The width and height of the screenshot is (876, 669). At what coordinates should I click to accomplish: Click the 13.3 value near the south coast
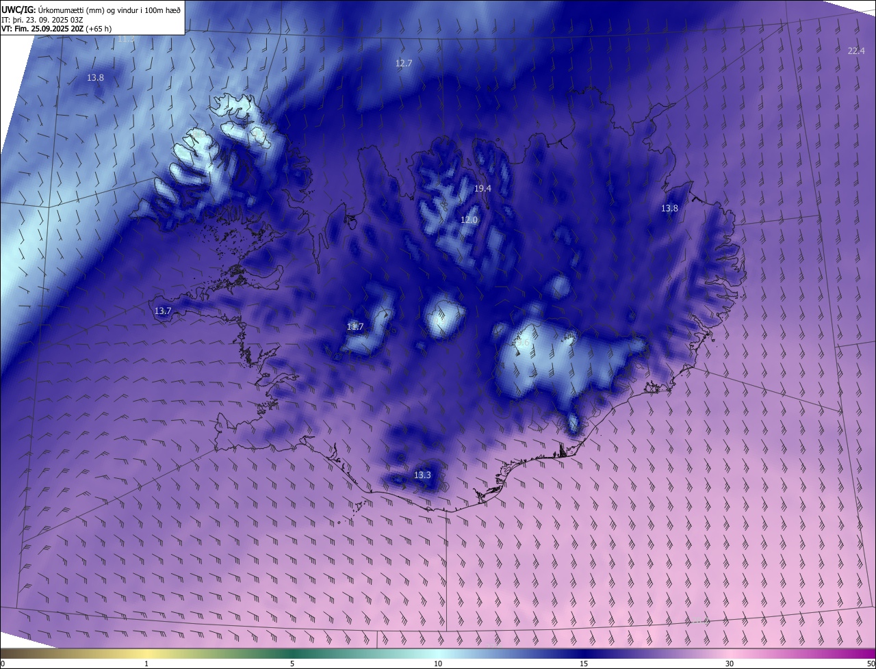[423, 475]
